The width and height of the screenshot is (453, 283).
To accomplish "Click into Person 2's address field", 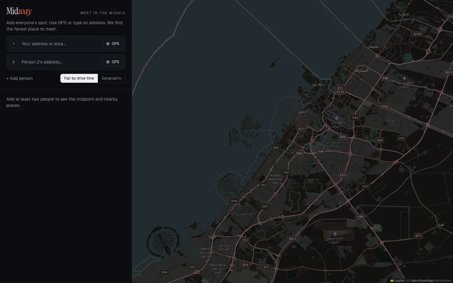I will click(60, 62).
